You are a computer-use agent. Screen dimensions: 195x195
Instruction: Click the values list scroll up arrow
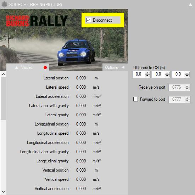coord(3,74)
